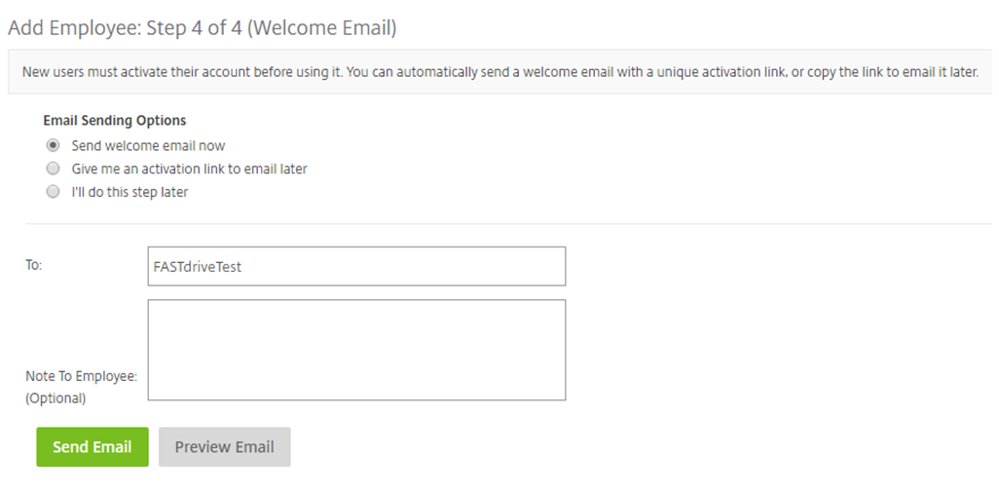Viewport: 999px width, 492px height.
Task: Select the "Send welcome email now" radio button
Action: point(53,145)
